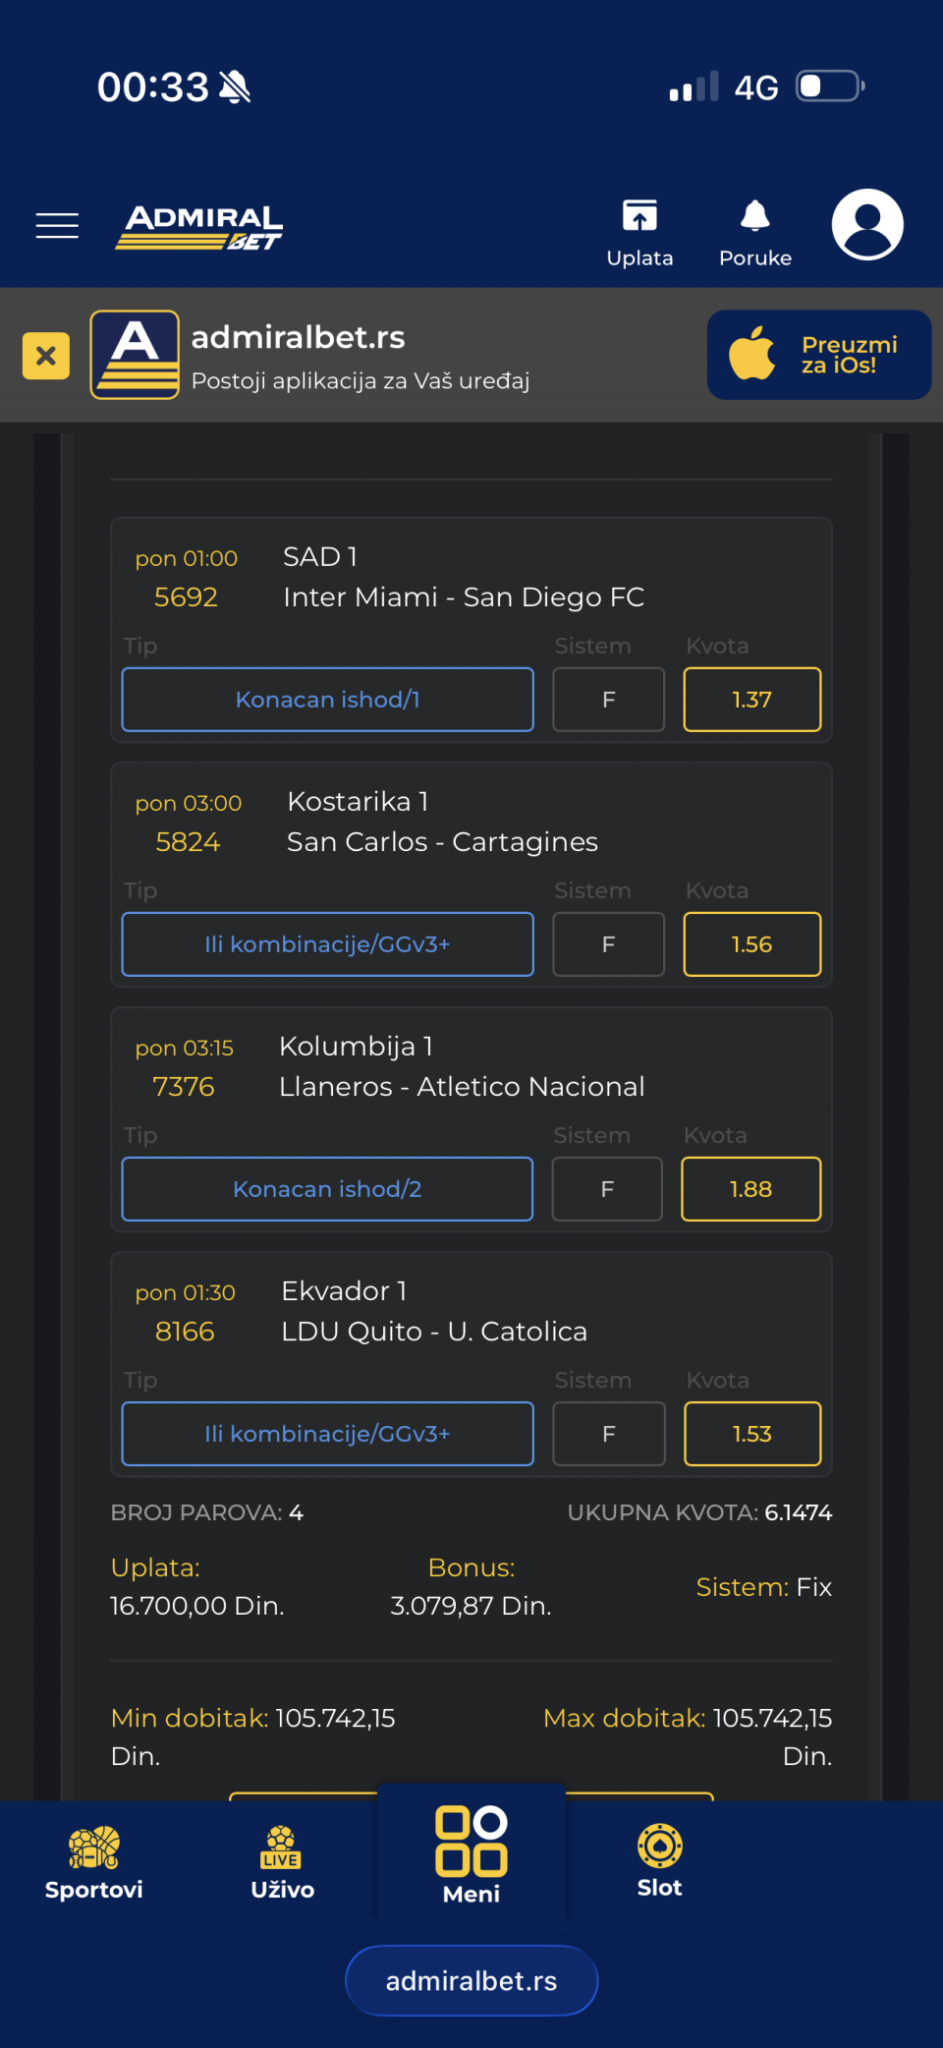This screenshot has width=943, height=2048.
Task: Open the hamburger menu
Action: 57,226
